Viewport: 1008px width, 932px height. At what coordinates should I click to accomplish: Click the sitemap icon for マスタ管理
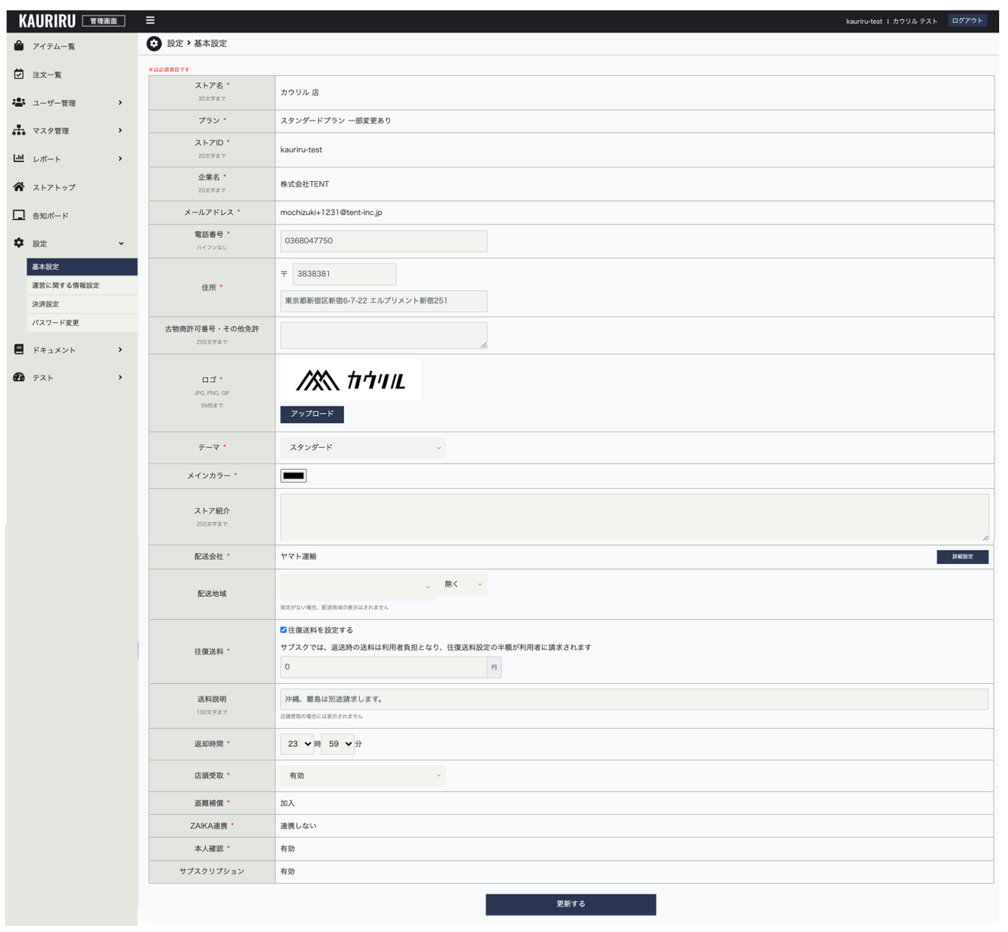19,130
